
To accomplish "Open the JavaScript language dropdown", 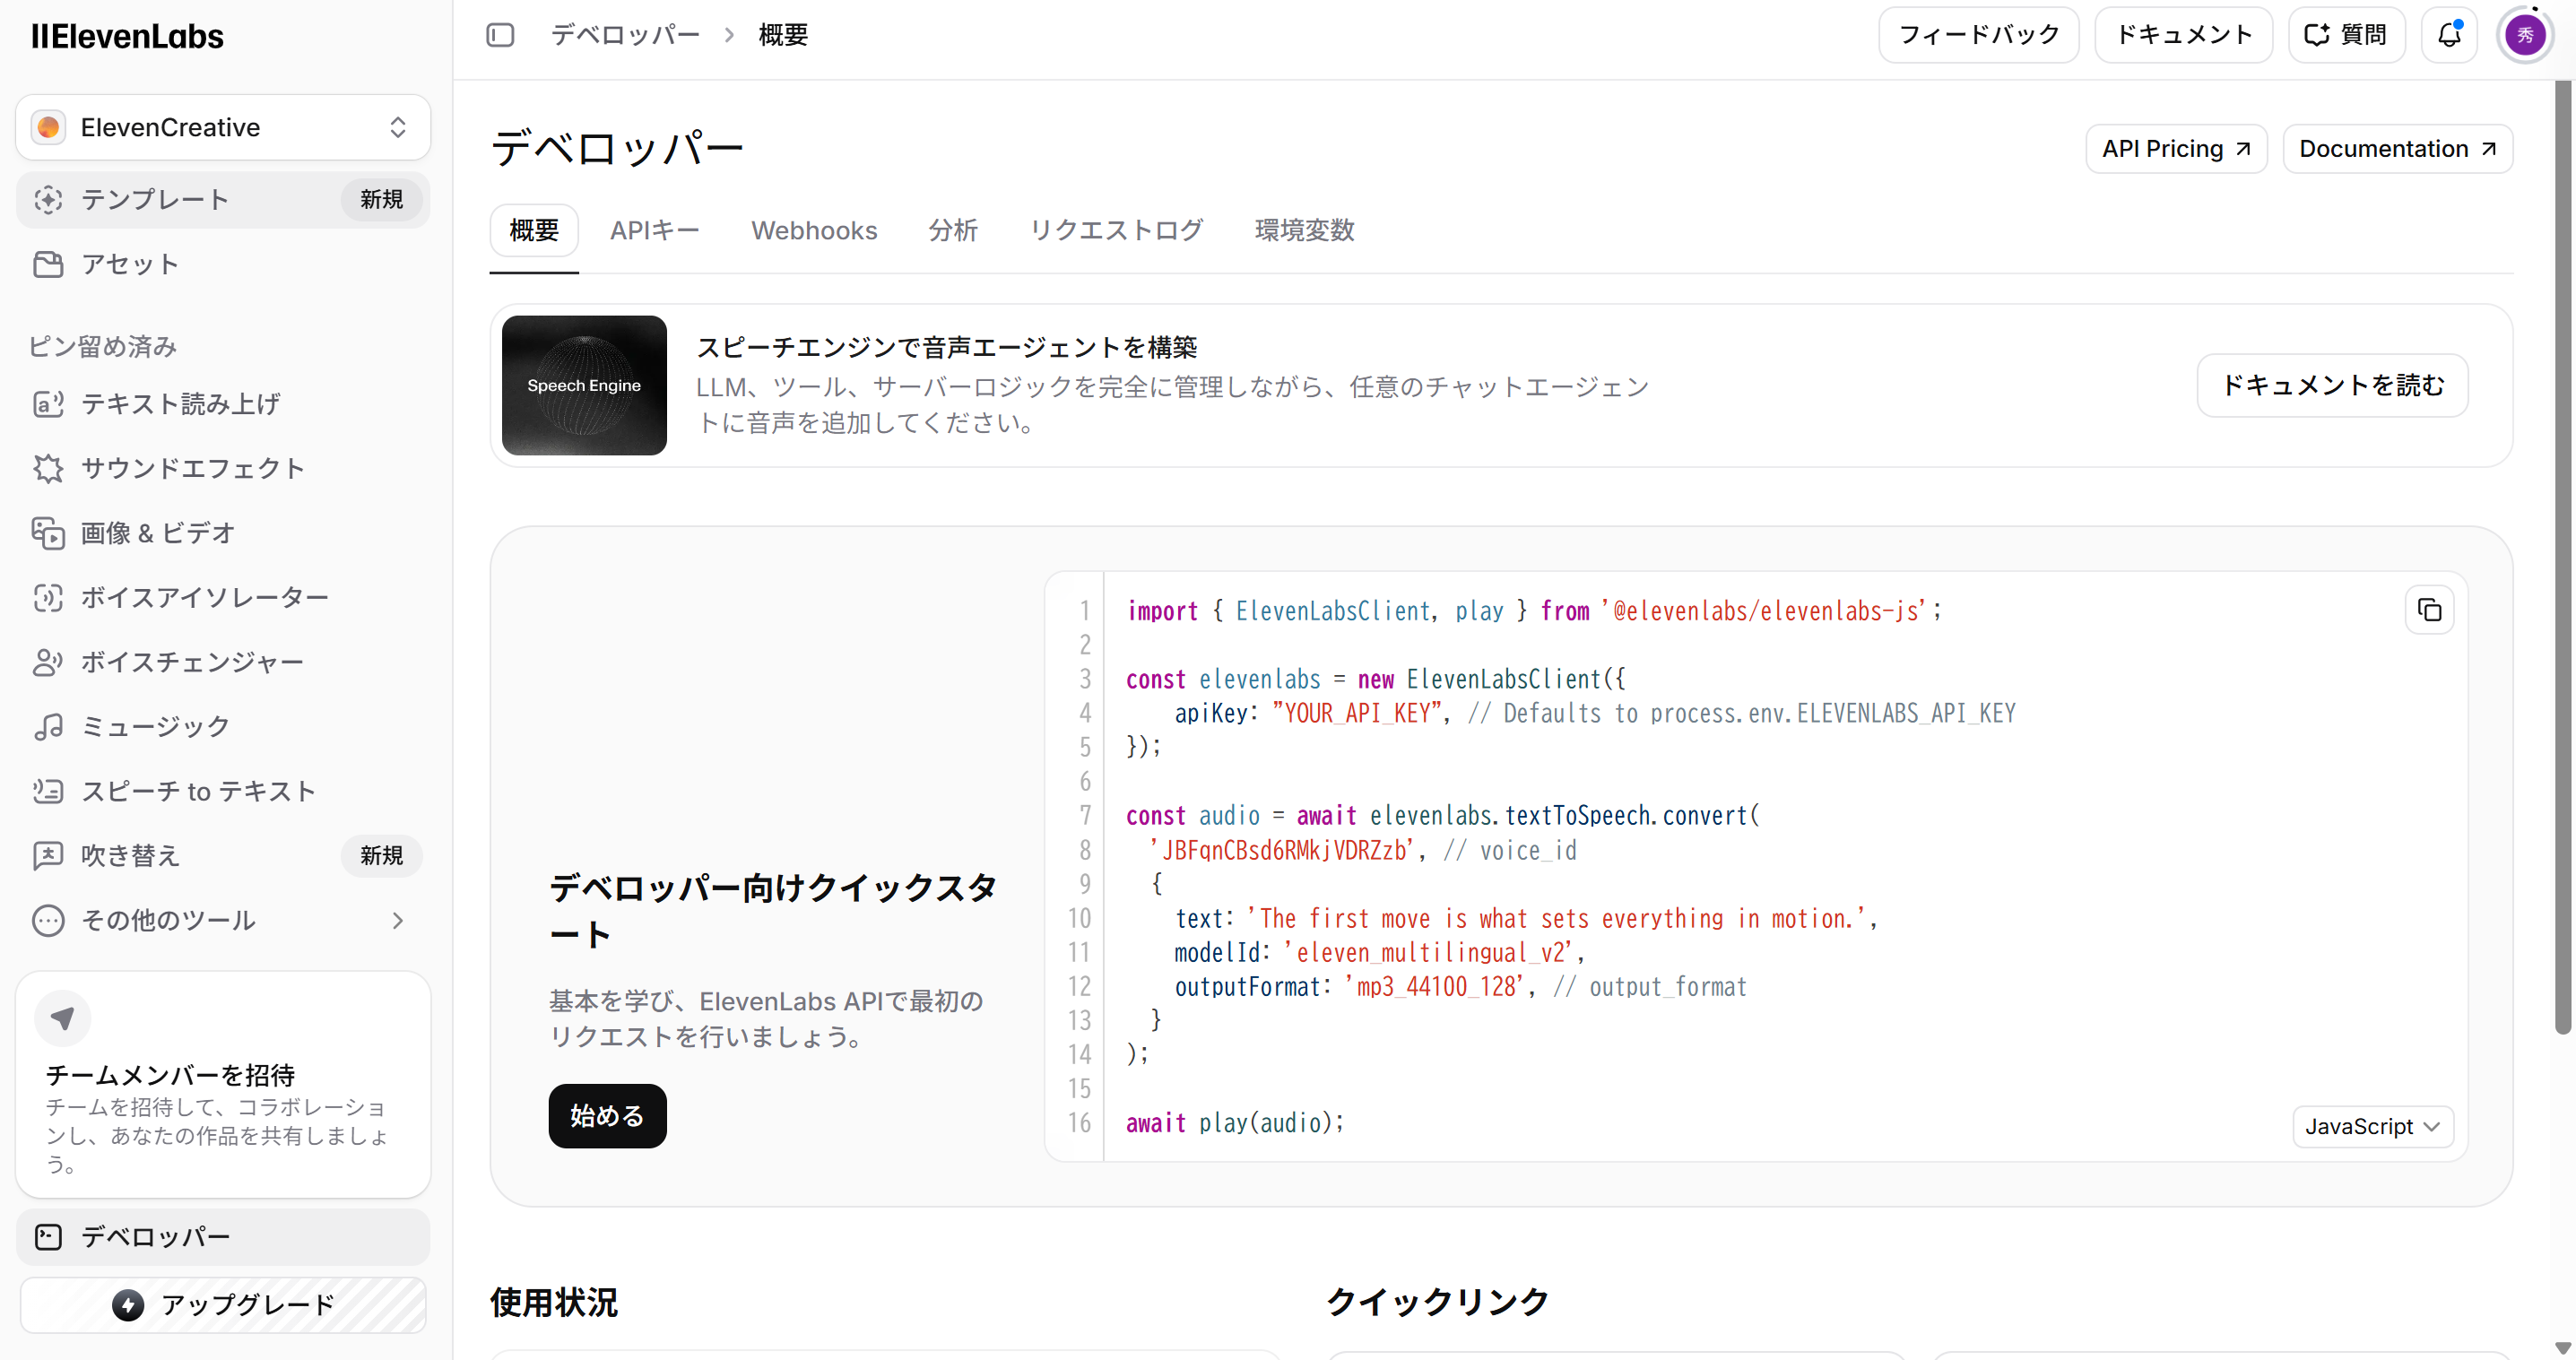I will coord(2372,1127).
